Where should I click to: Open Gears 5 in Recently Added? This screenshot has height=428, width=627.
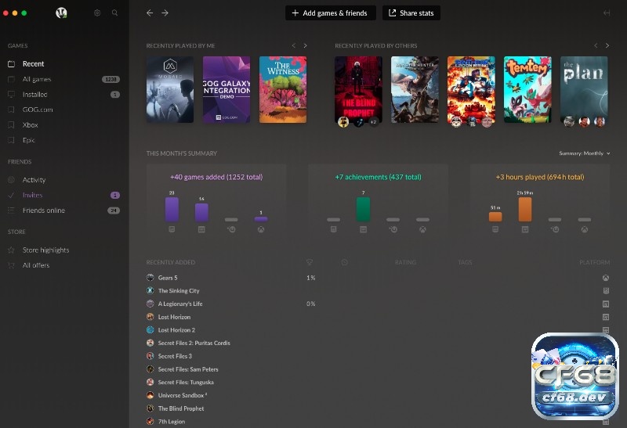[x=378, y=278]
